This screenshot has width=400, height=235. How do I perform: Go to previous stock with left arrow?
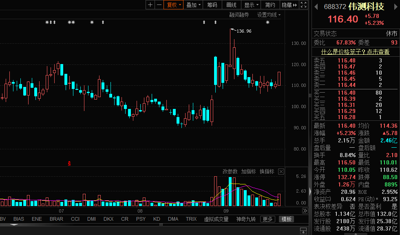pos(316,7)
